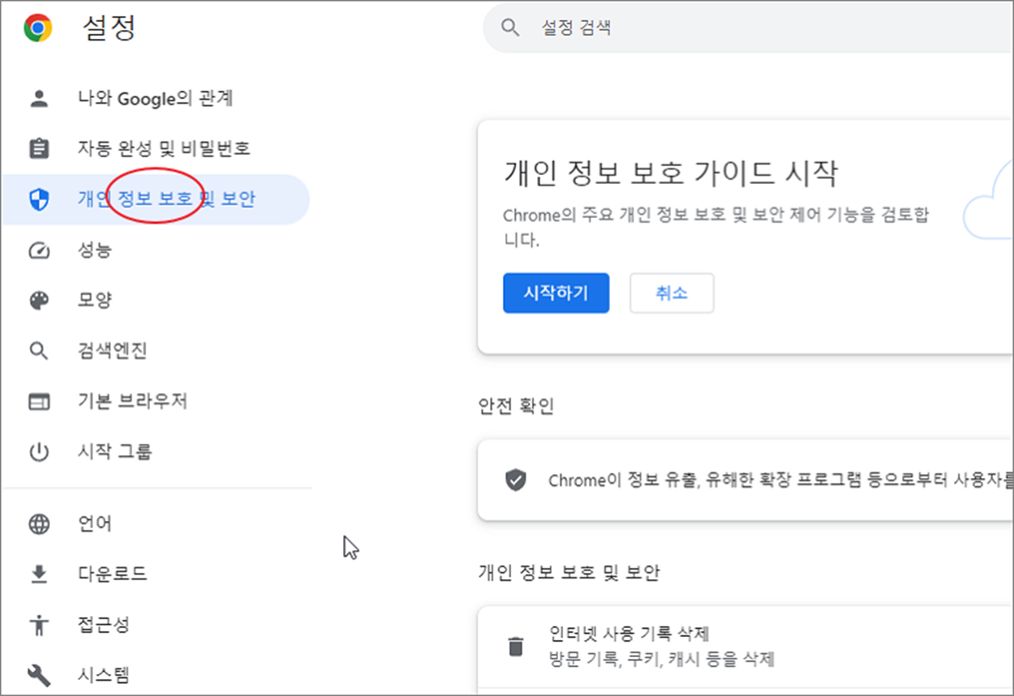Viewport: 1014px width, 696px height.
Task: Click the browser window icon for 기본 브라우저
Action: click(39, 401)
